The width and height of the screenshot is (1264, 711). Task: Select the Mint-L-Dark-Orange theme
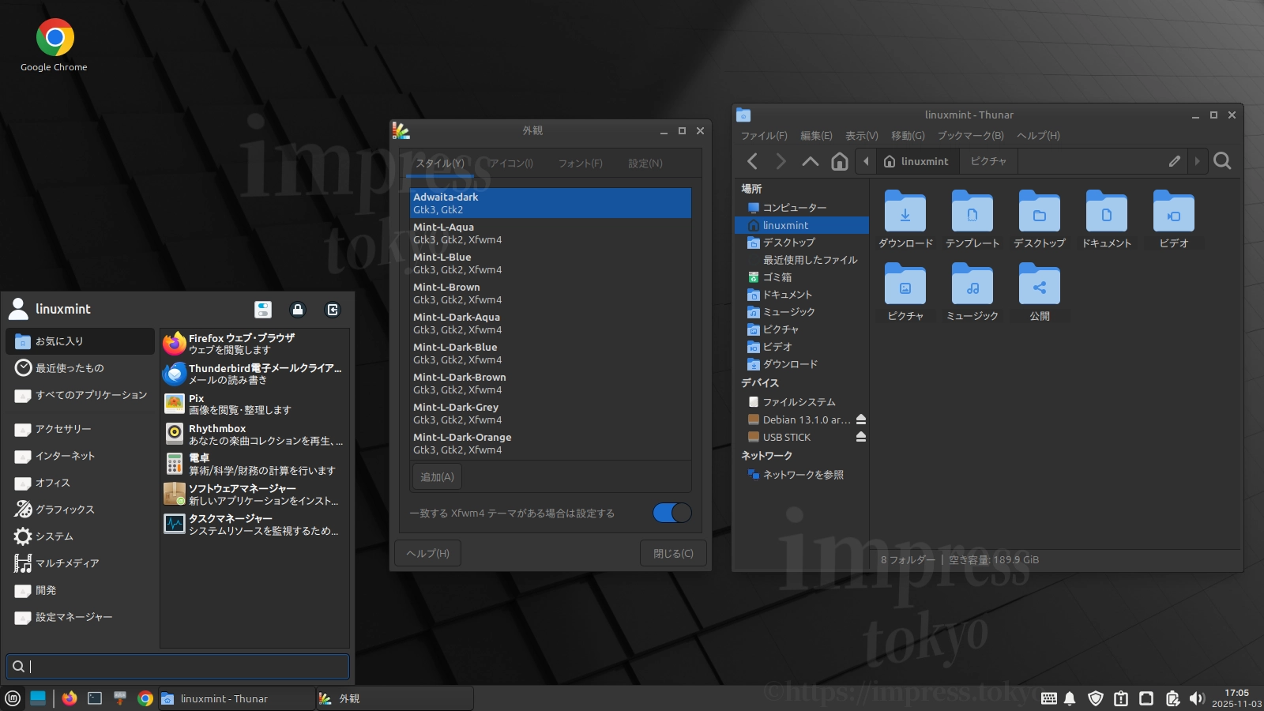click(551, 443)
